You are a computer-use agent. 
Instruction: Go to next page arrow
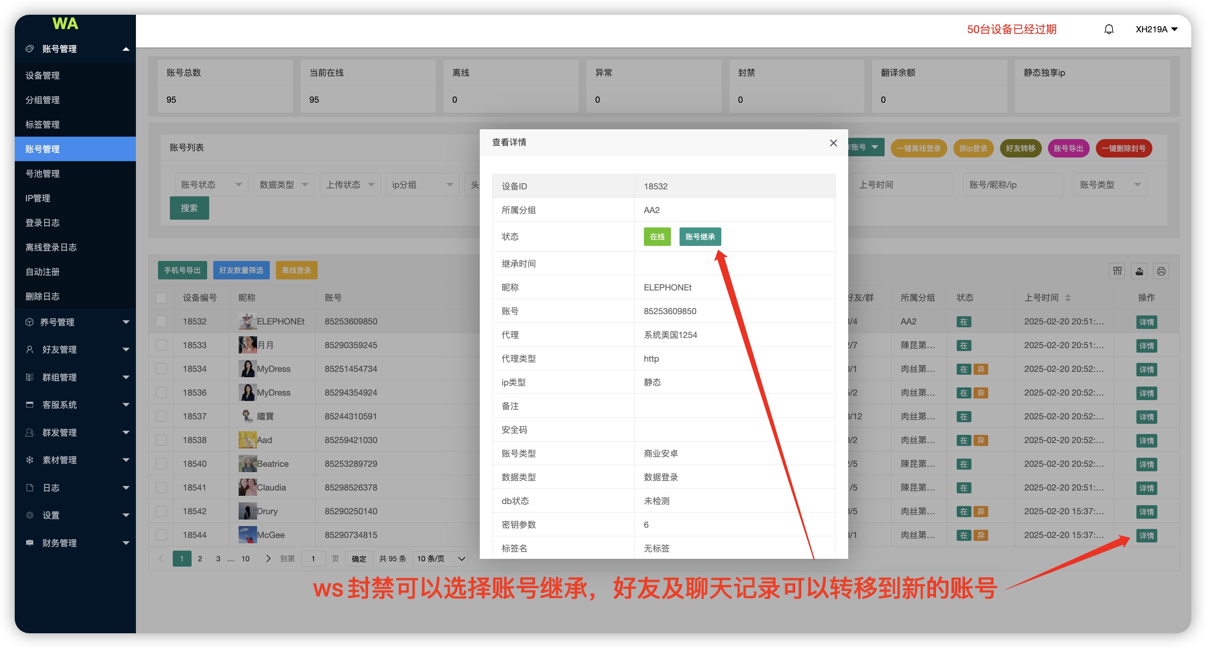[268, 558]
